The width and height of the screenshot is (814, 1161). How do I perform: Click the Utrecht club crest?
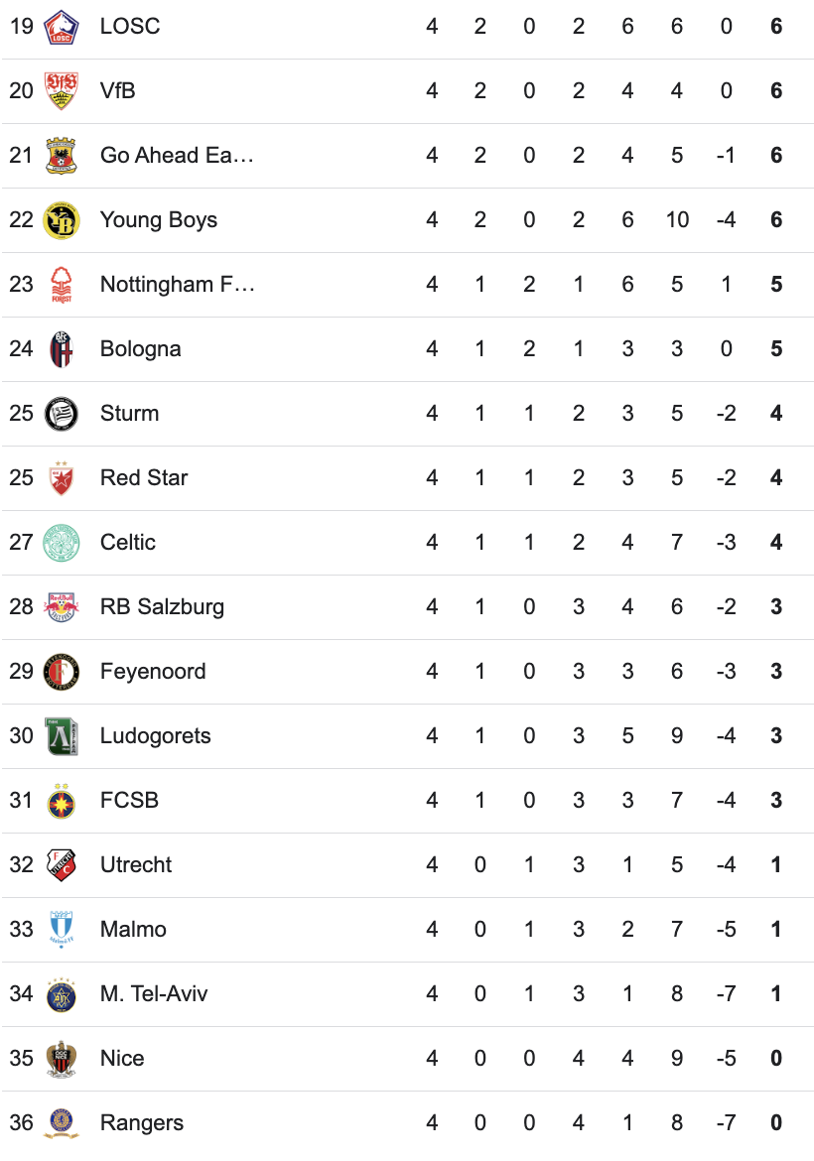[62, 865]
